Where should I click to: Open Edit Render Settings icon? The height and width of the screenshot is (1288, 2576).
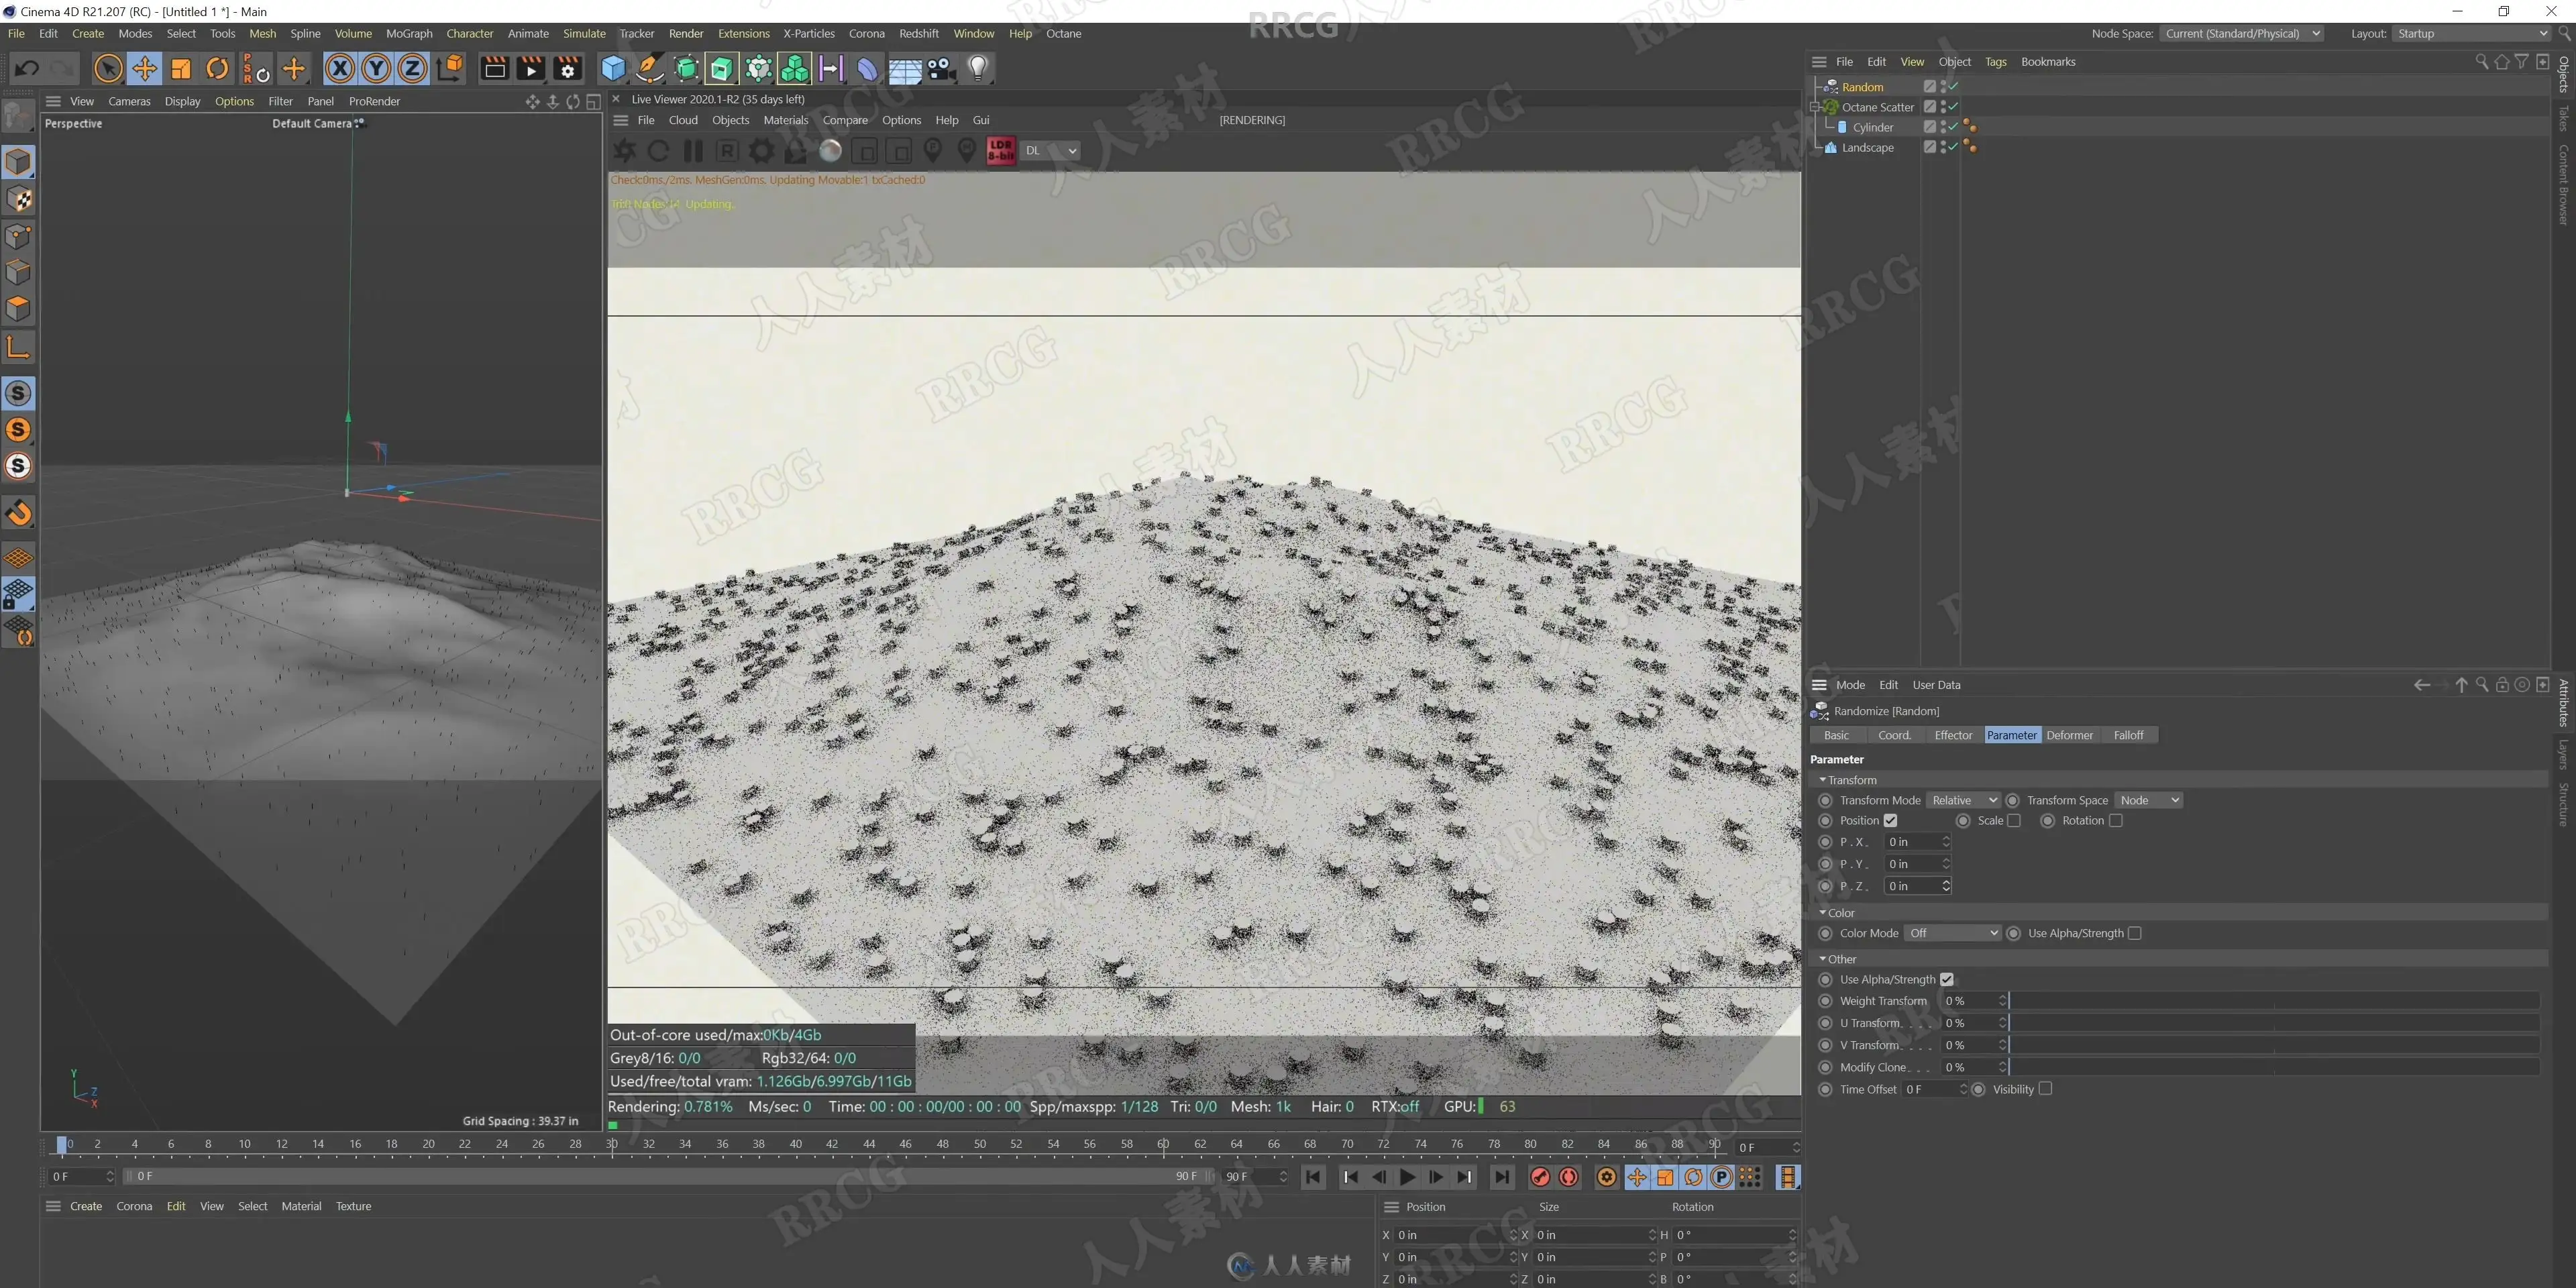point(567,68)
